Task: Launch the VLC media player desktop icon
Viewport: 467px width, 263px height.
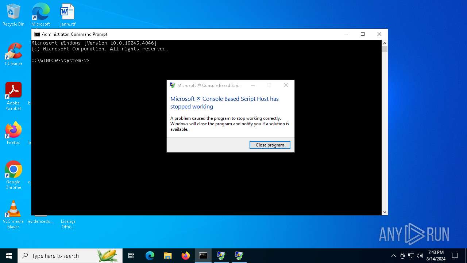Action: [13, 215]
